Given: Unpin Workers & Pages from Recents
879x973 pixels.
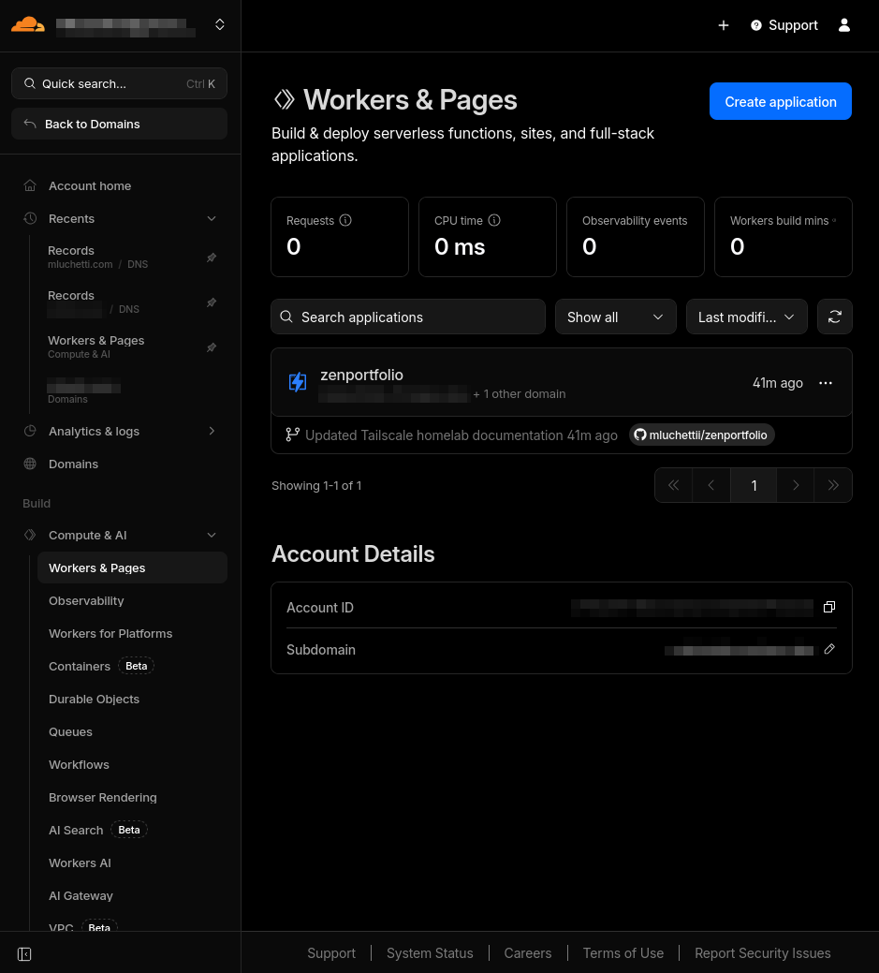Looking at the screenshot, I should [212, 347].
